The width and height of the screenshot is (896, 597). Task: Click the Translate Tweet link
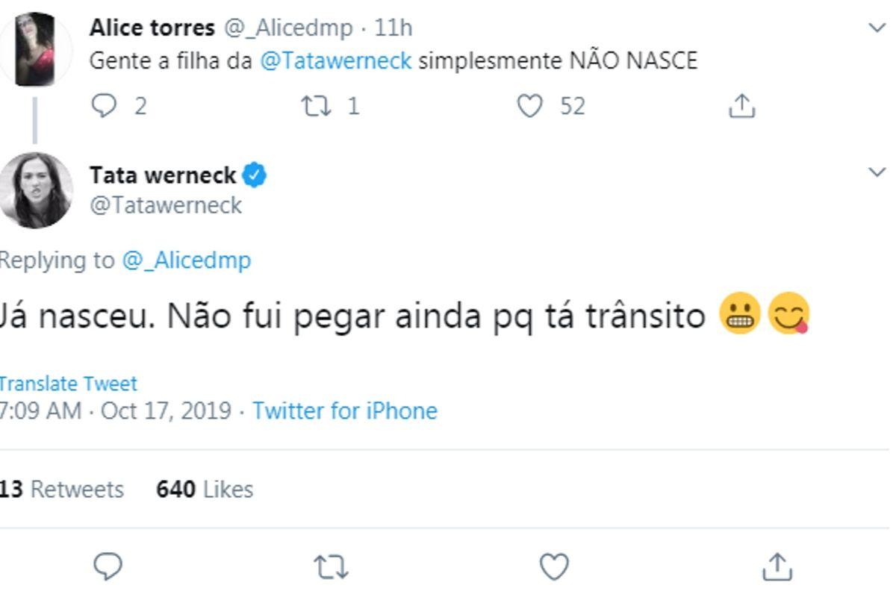67,384
